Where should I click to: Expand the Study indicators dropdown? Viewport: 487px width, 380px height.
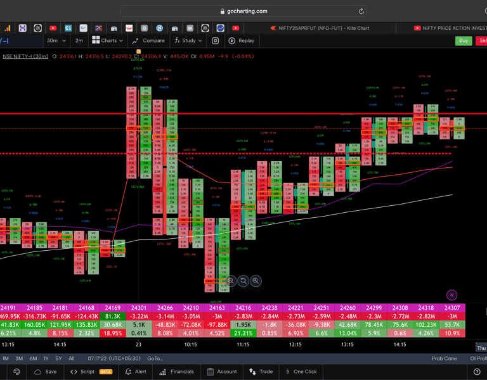200,41
